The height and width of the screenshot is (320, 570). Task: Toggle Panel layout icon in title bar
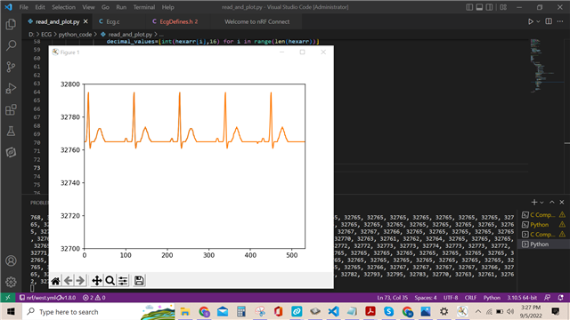tap(479, 7)
